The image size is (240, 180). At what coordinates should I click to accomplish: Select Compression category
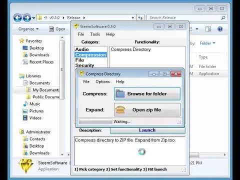coord(90,54)
